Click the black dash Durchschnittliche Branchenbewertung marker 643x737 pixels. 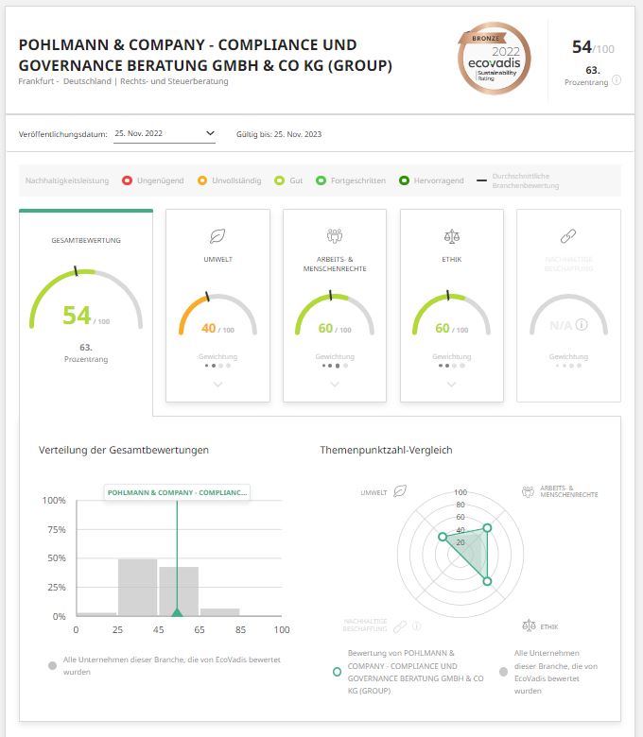click(481, 180)
